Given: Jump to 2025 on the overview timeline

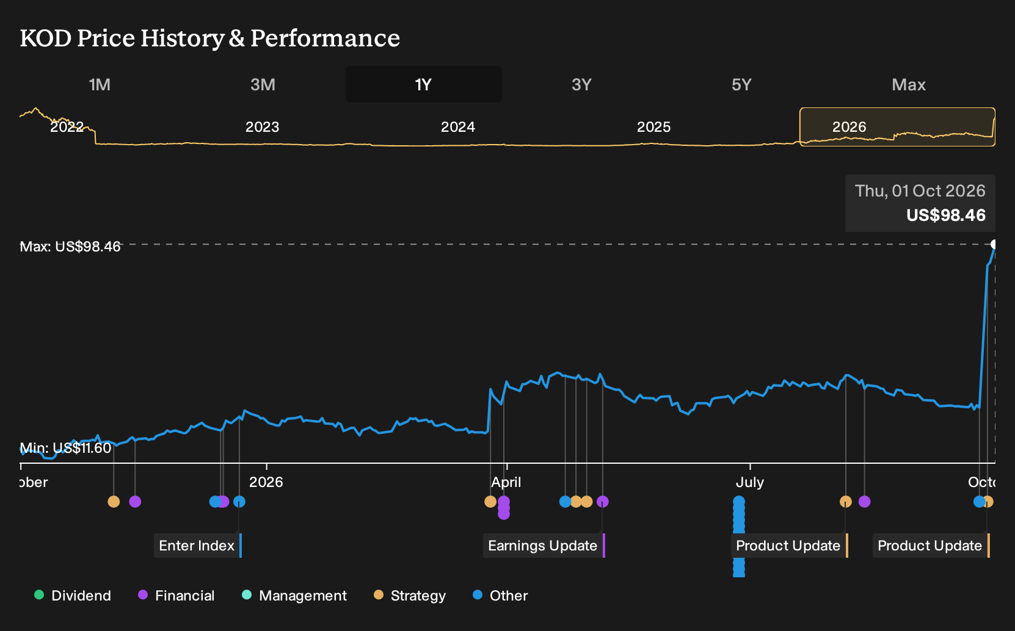Looking at the screenshot, I should (x=653, y=127).
